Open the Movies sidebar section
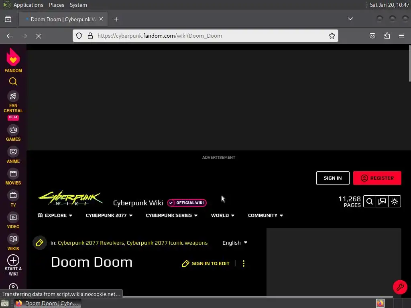 point(13,177)
